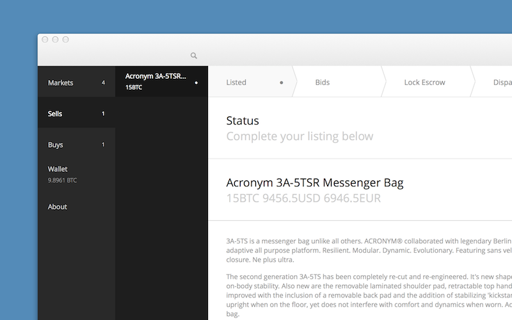Go to the Buys section
The height and width of the screenshot is (320, 512).
click(76, 145)
